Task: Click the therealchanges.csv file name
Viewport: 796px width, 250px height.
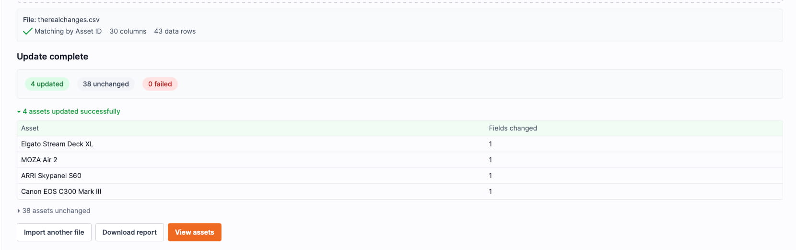Action: point(69,20)
